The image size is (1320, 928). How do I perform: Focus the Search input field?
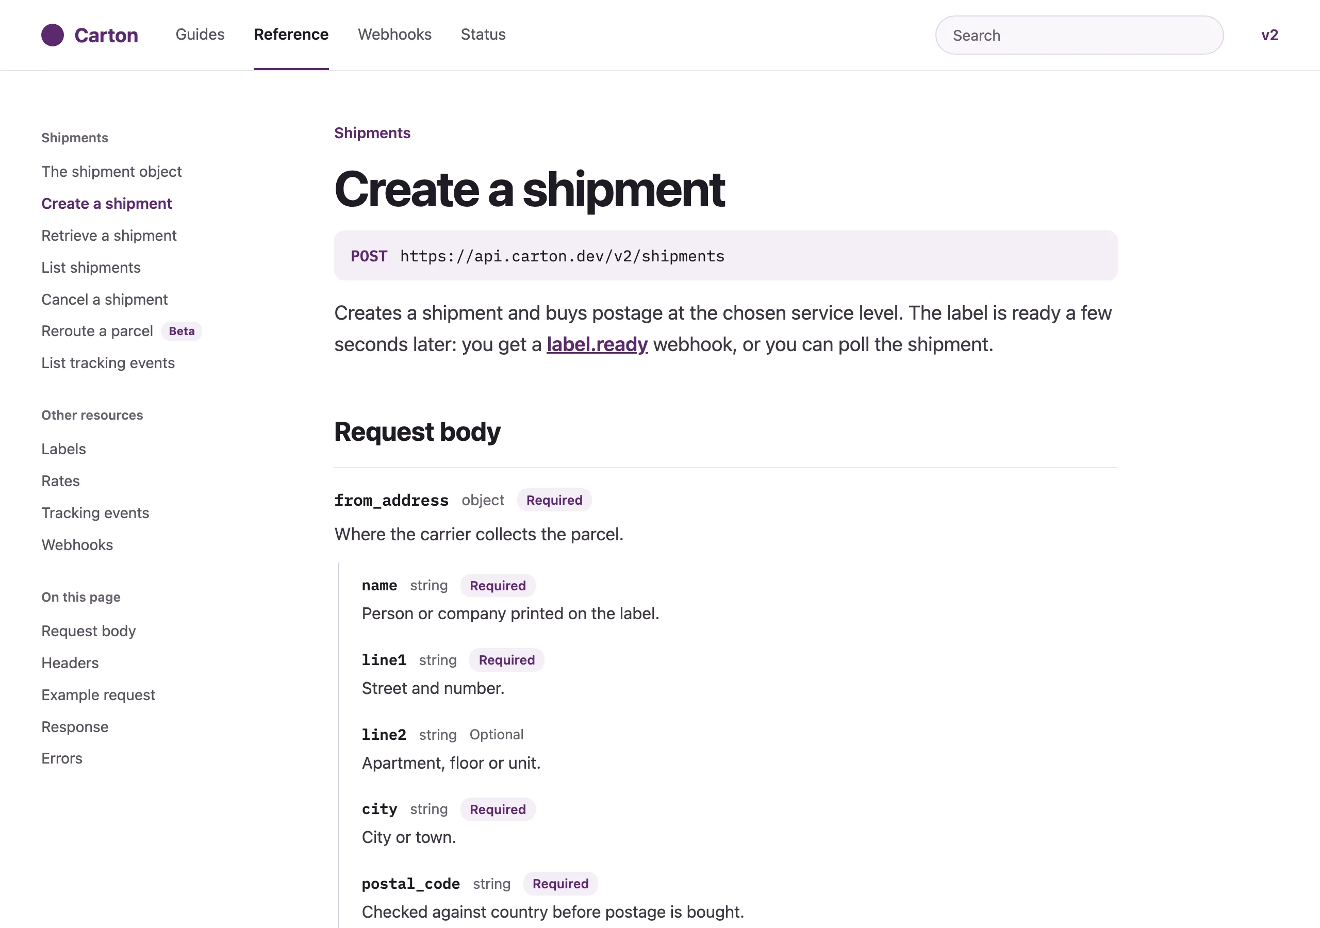[x=1079, y=35]
